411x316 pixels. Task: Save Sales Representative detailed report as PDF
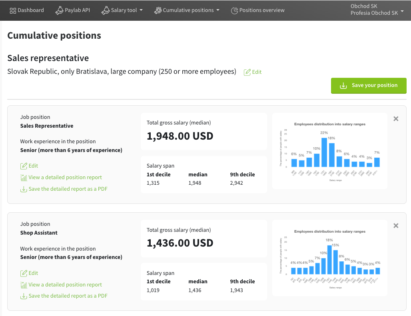[x=68, y=189]
